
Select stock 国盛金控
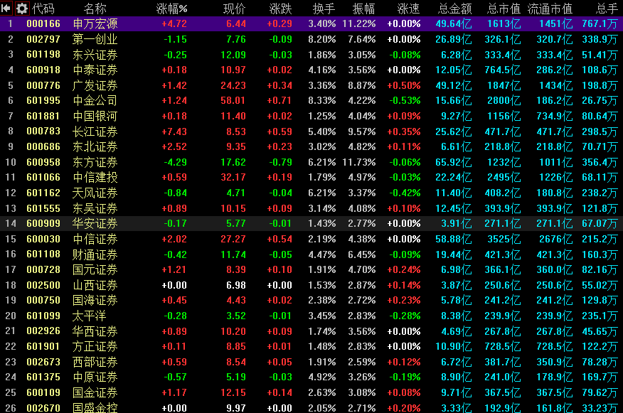coord(95,407)
